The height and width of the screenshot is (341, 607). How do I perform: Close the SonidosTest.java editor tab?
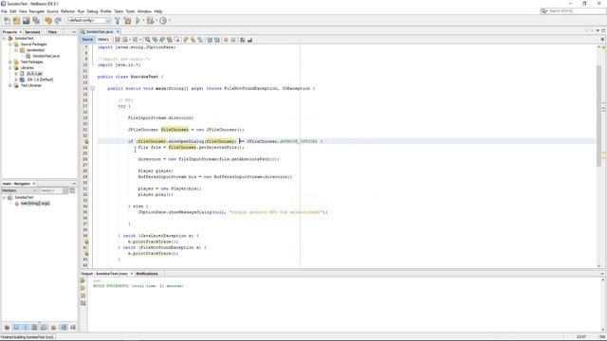coord(118,31)
